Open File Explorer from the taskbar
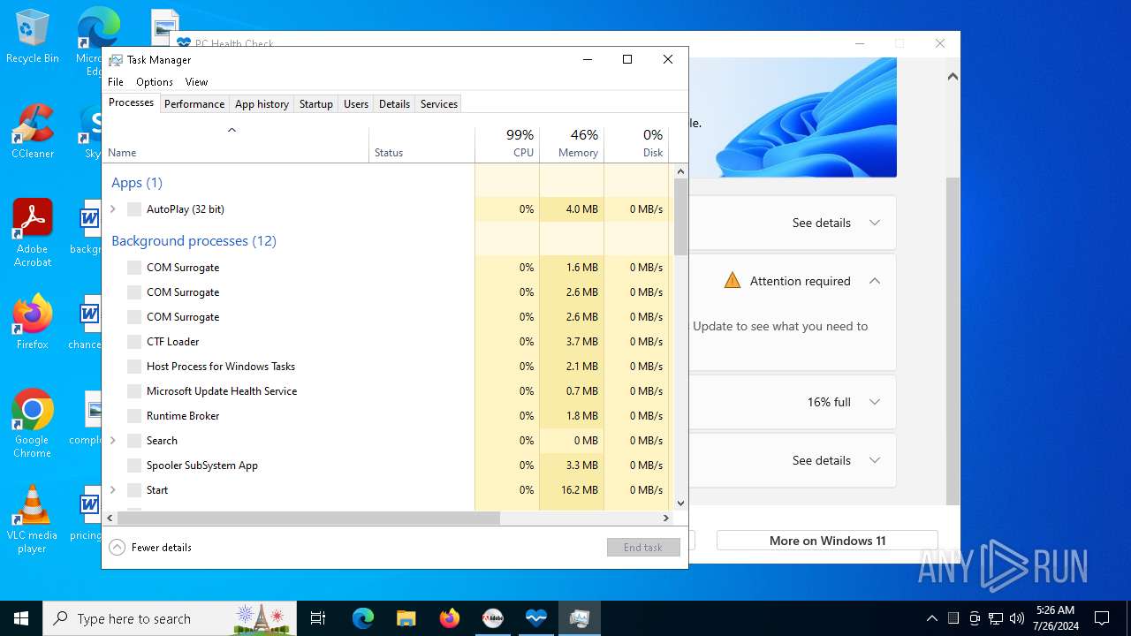The height and width of the screenshot is (636, 1131). click(x=406, y=618)
